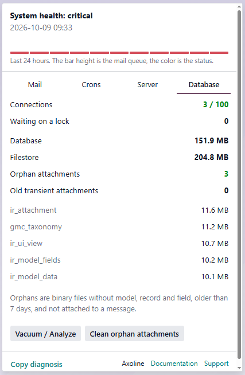Click the 204.8 MB filestore size
This screenshot has height=375, width=245.
coord(212,157)
